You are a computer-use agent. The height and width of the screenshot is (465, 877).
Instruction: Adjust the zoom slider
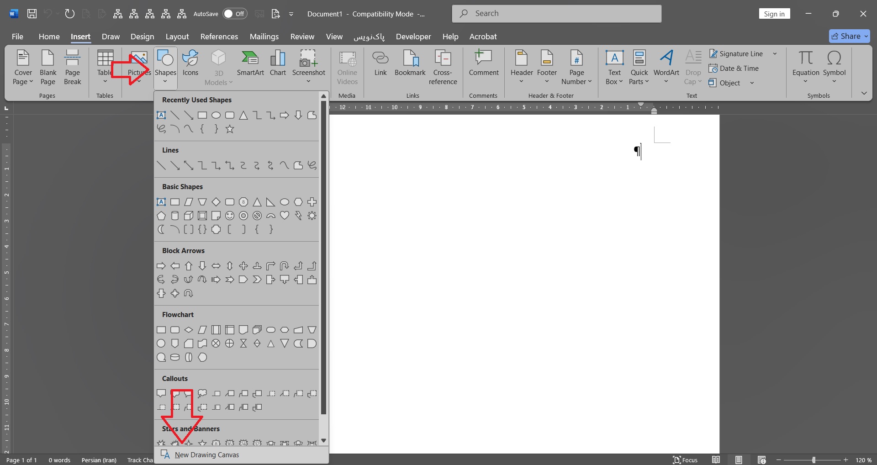click(814, 460)
